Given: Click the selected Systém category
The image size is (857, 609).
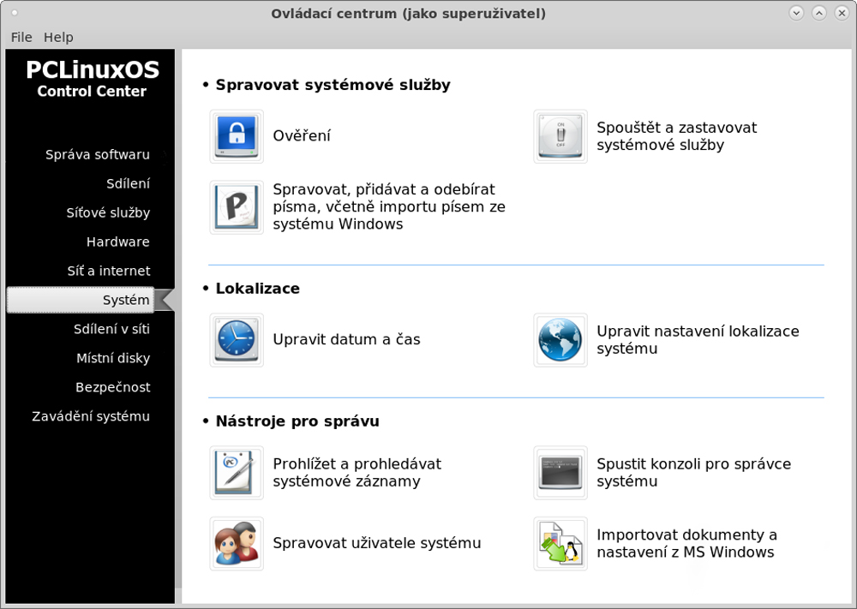Looking at the screenshot, I should [81, 300].
